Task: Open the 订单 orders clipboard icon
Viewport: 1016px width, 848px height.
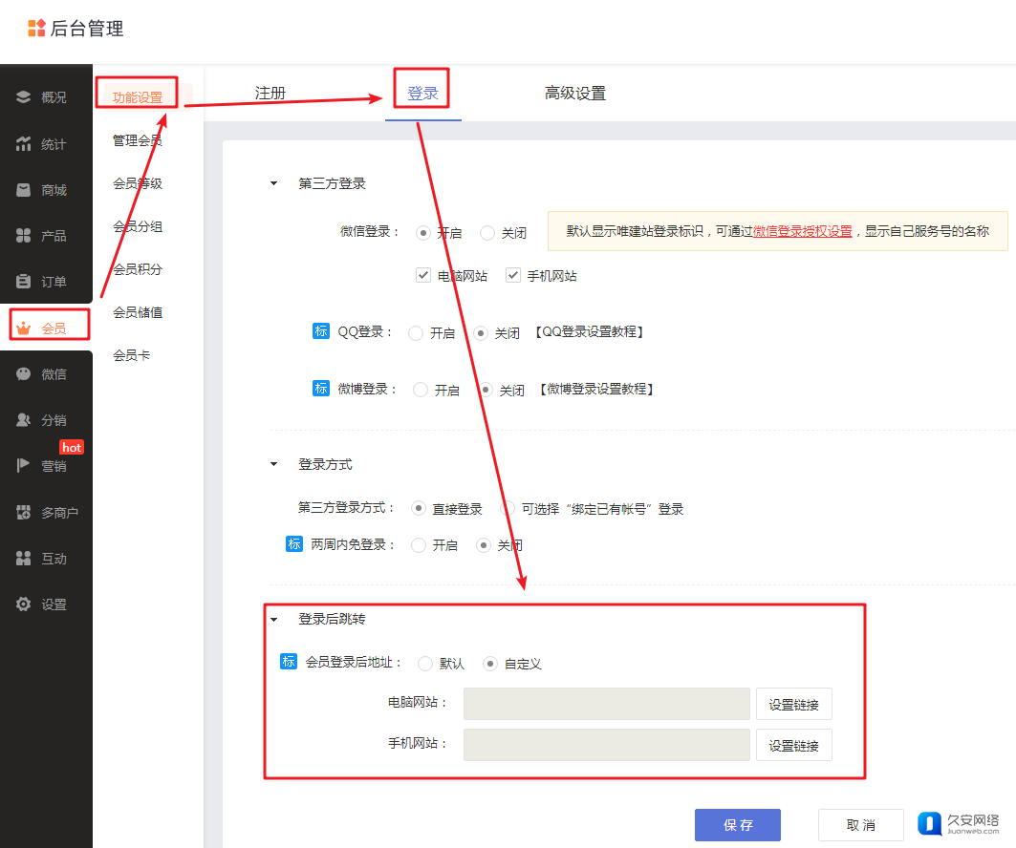Action: click(x=24, y=282)
